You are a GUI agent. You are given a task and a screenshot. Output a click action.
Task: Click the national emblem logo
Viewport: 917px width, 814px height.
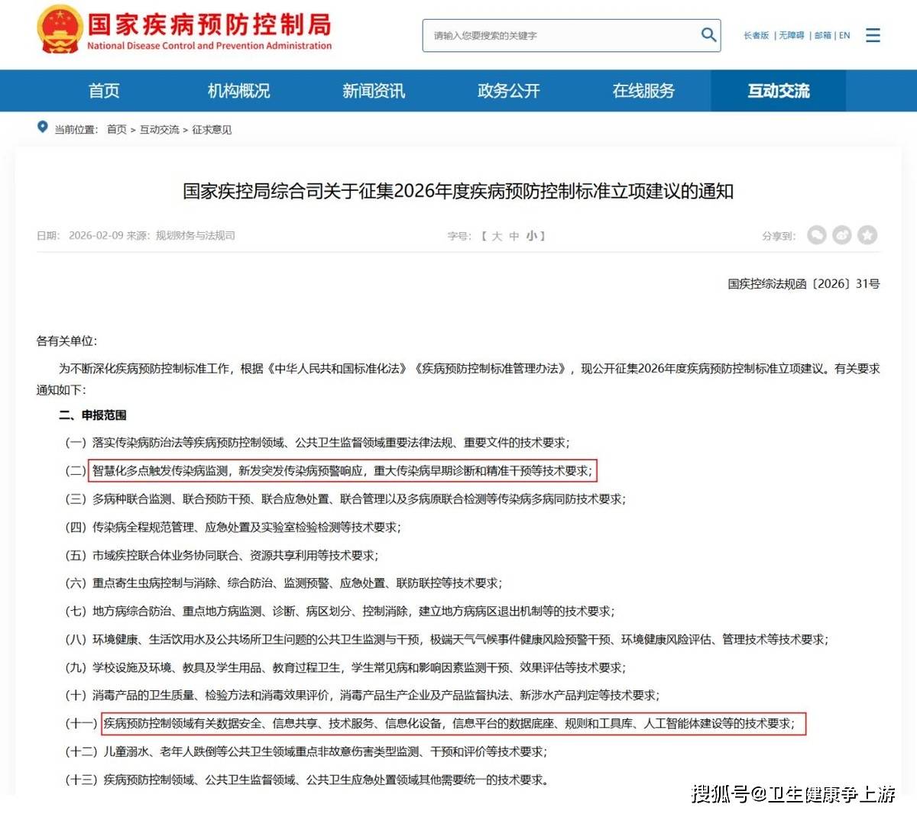point(59,29)
